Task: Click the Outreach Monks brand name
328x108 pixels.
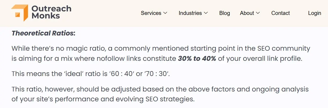Action: click(51, 12)
